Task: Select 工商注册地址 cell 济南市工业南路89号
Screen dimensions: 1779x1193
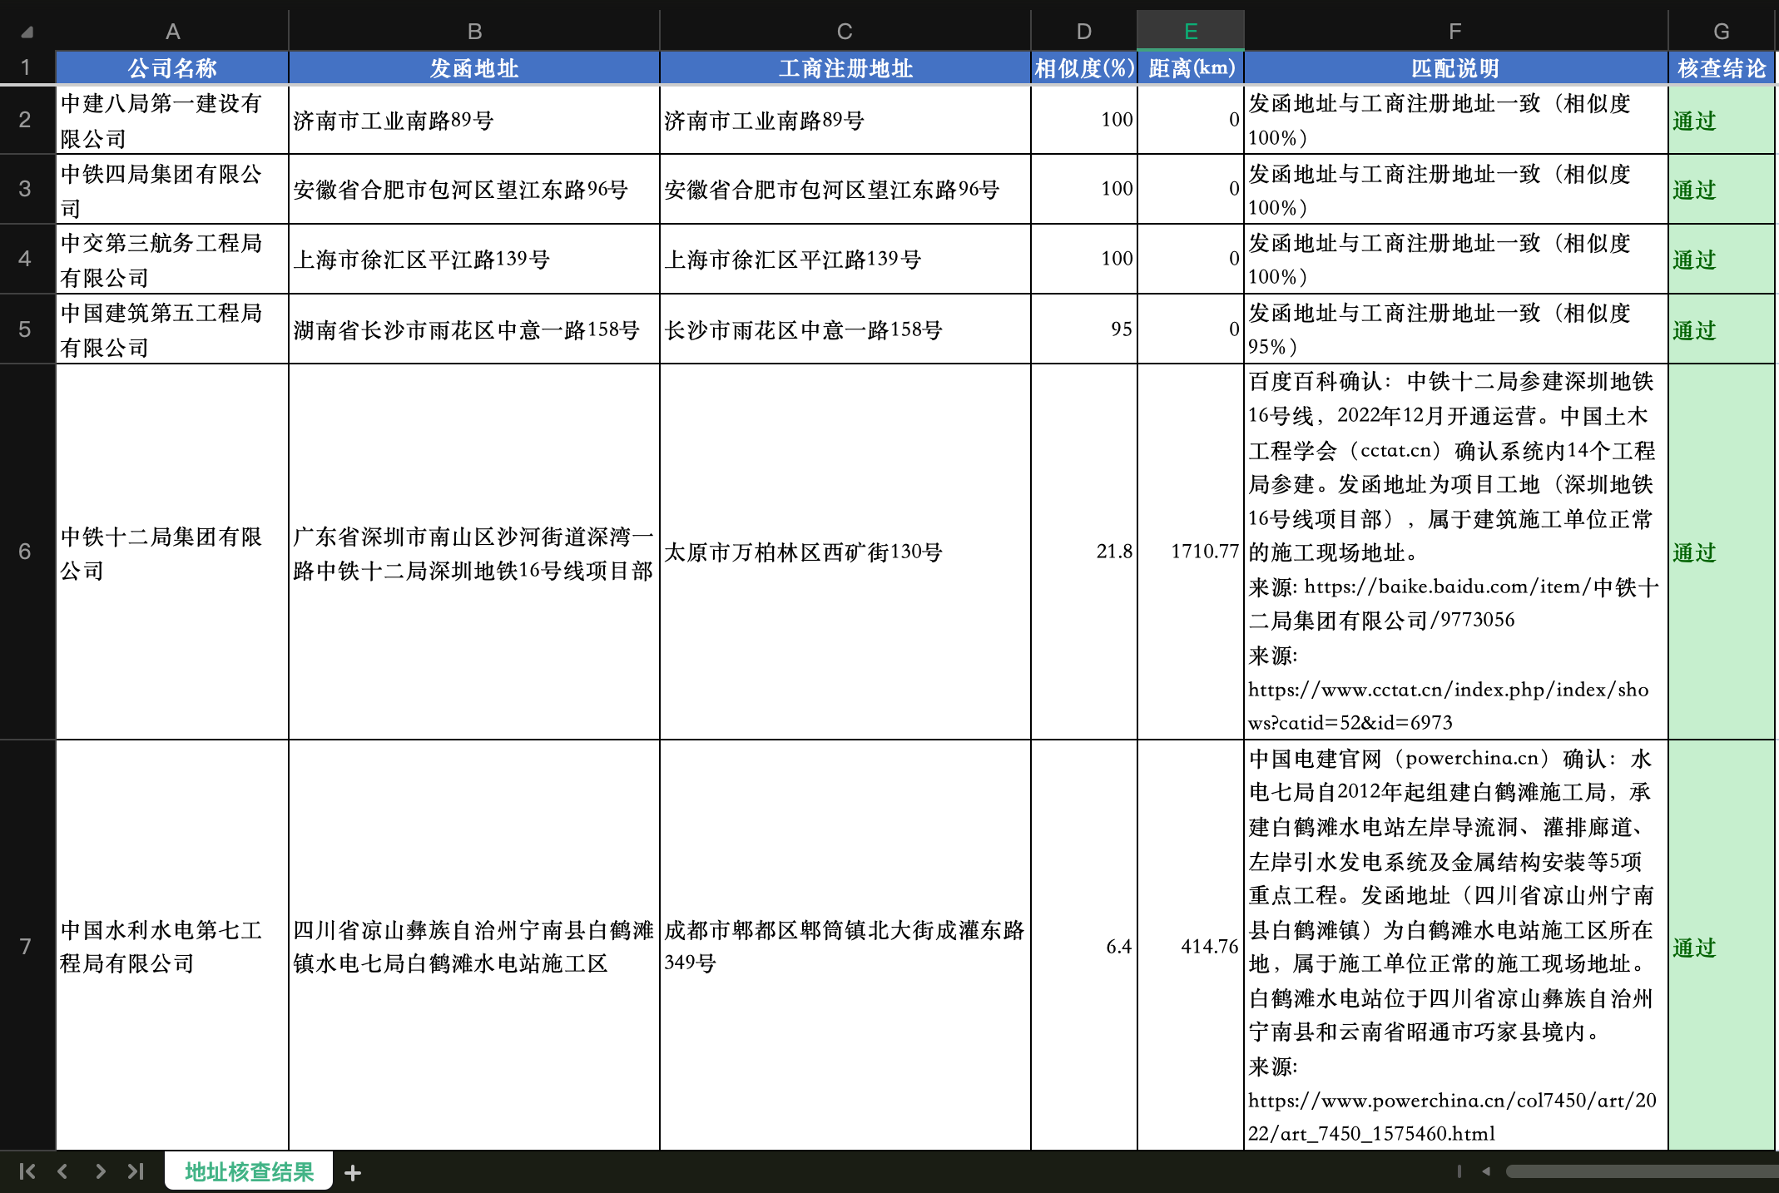Action: pos(845,120)
